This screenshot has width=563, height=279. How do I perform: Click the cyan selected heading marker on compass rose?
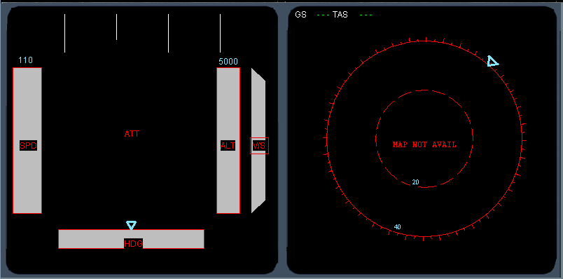pyautogui.click(x=493, y=62)
